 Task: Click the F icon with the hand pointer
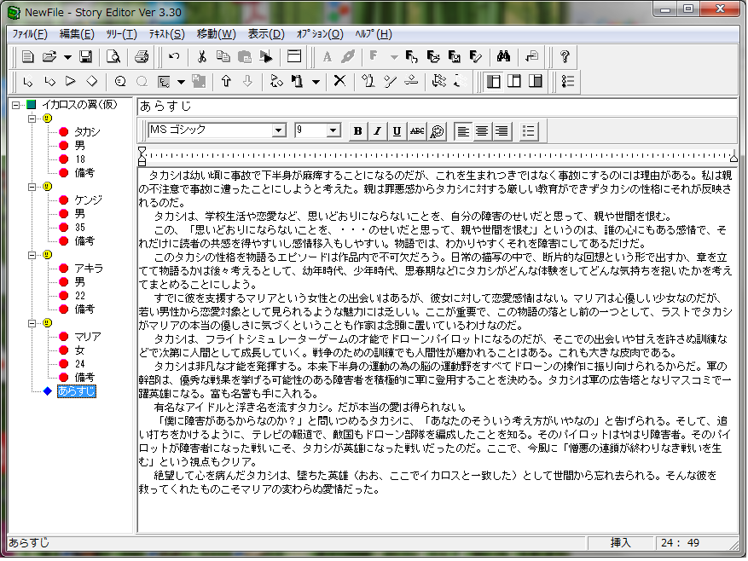[x=411, y=57]
